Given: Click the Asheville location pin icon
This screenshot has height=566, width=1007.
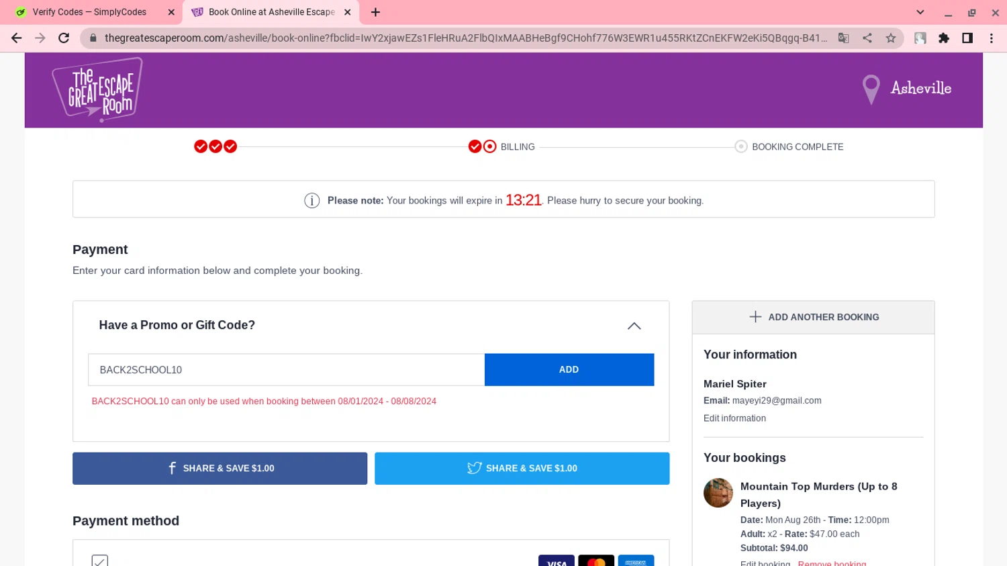Looking at the screenshot, I should [871, 89].
